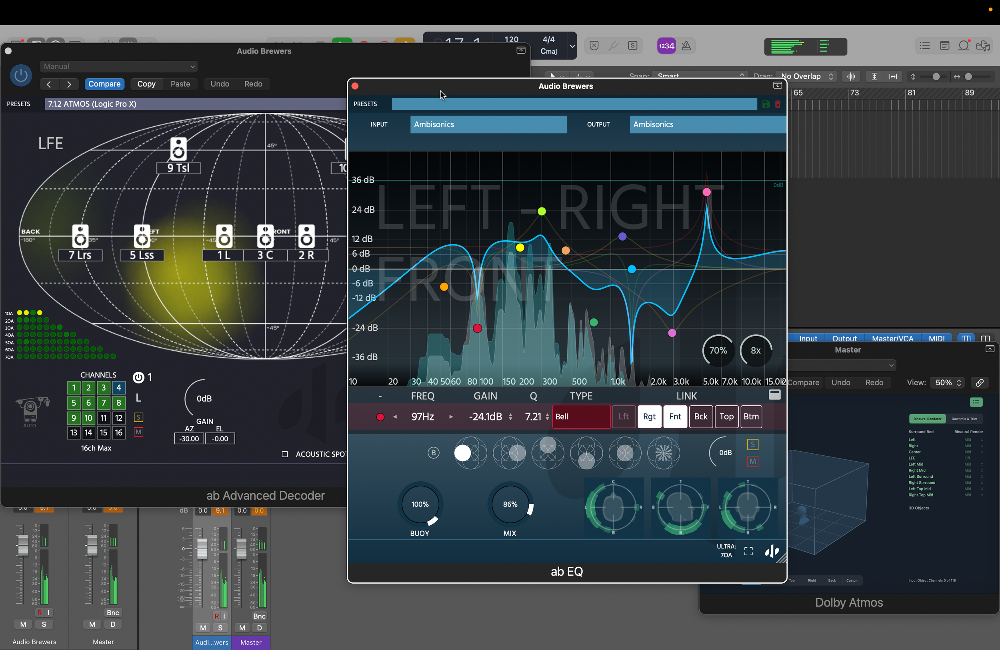This screenshot has height=650, width=1000.
Task: Click the Compare button
Action: (104, 84)
